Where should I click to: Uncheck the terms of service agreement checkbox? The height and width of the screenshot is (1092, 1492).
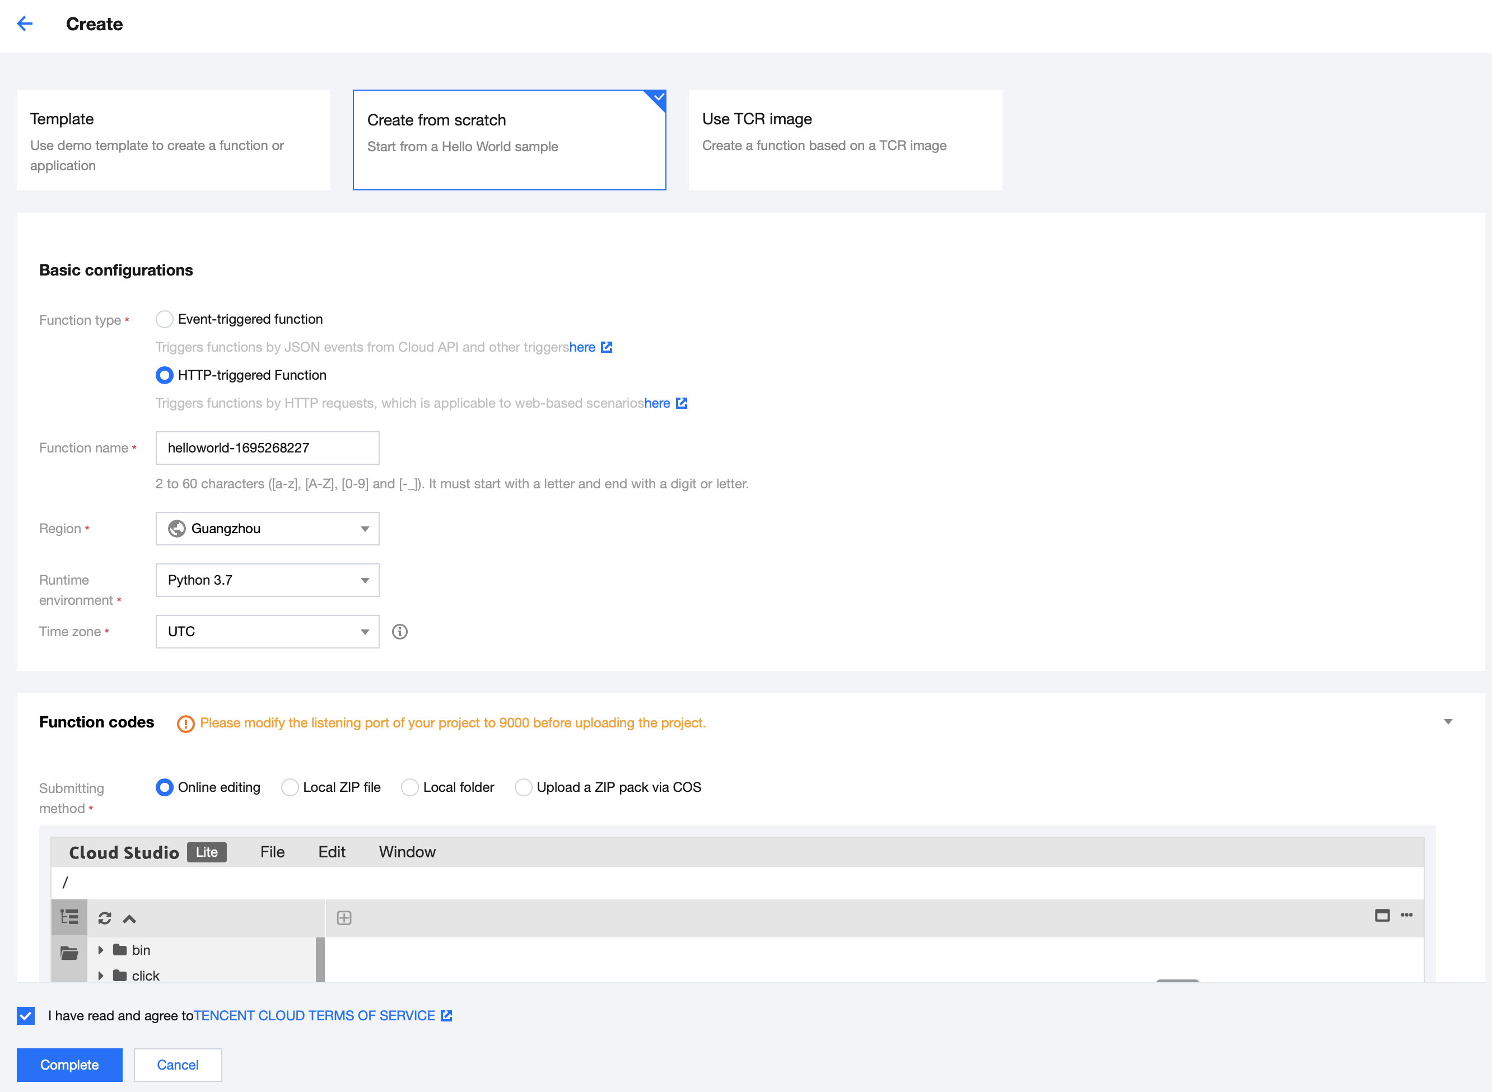26,1016
